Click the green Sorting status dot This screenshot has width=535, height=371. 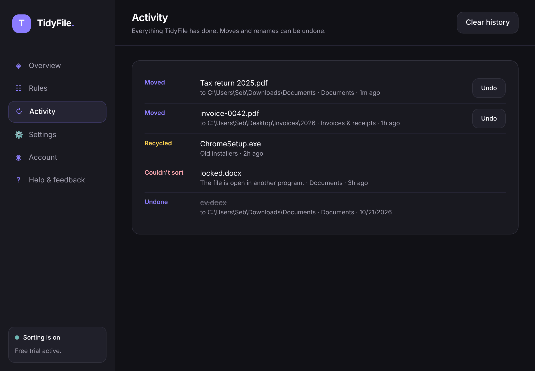point(17,338)
